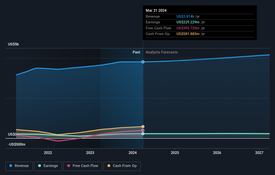Click the blue Revenue legend dot
The height and width of the screenshot is (175, 275).
pos(11,166)
